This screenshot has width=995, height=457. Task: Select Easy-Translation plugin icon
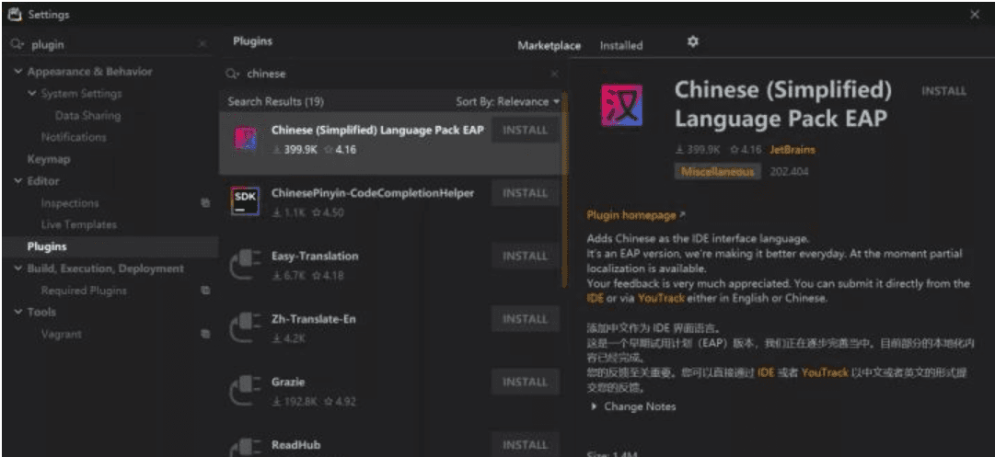tap(245, 266)
